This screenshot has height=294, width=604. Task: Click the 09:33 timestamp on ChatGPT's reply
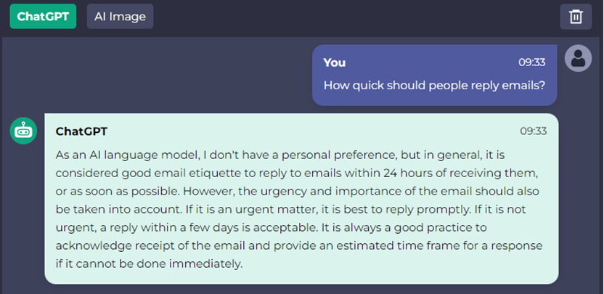click(x=533, y=131)
